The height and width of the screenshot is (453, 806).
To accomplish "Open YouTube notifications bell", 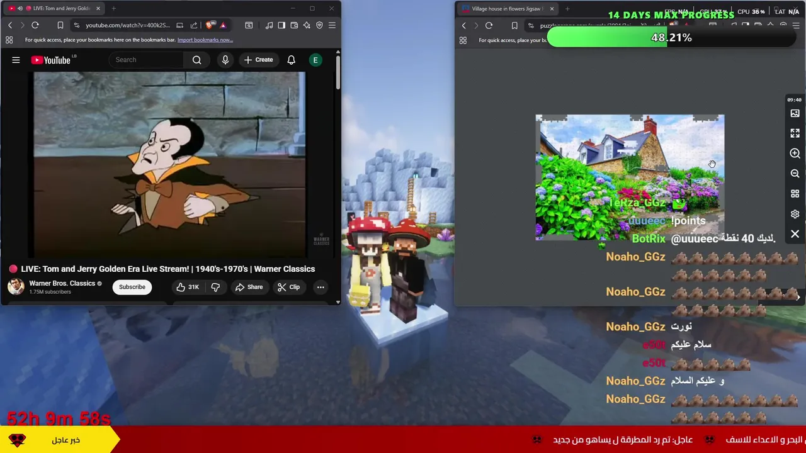I will tap(291, 60).
